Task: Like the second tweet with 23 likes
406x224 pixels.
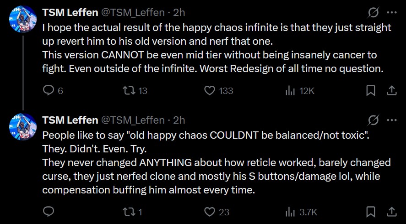Action: click(x=210, y=212)
